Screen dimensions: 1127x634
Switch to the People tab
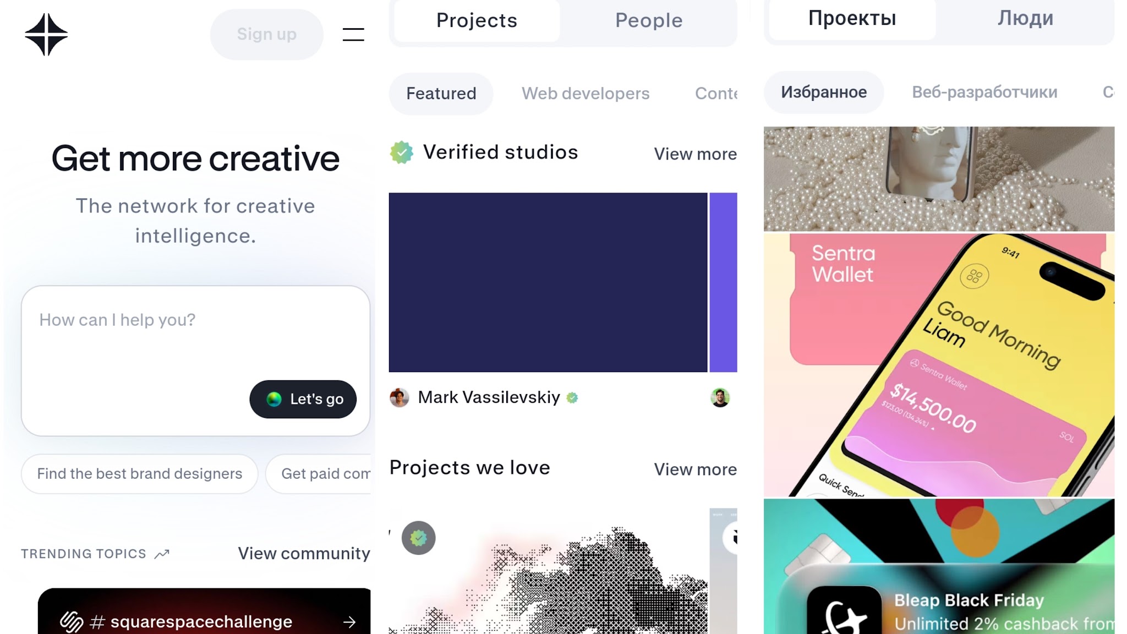(648, 20)
